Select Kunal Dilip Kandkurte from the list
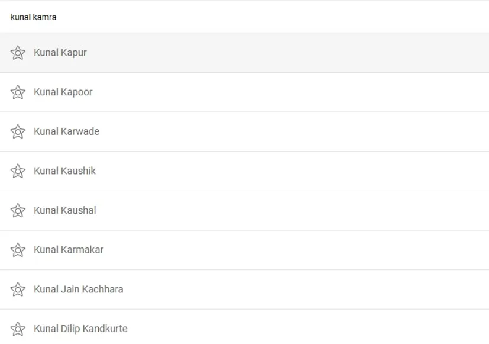This screenshot has height=344, width=489. 80,329
